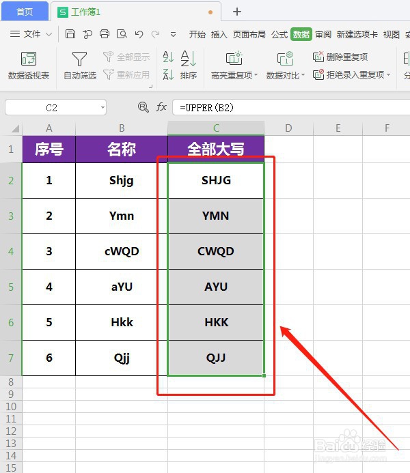
Task: Select the cell containing Shjg
Action: pos(122,180)
